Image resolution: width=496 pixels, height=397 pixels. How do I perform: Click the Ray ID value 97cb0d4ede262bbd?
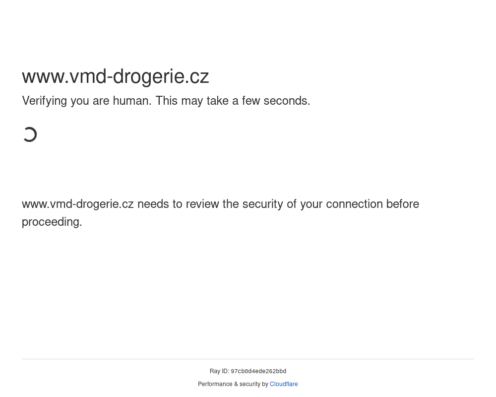point(258,372)
